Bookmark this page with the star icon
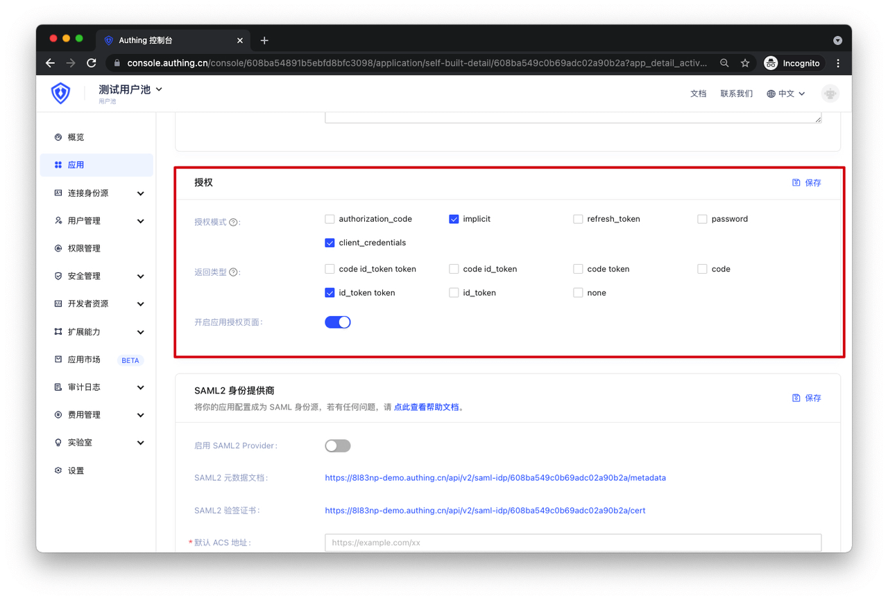This screenshot has height=600, width=888. click(x=745, y=63)
